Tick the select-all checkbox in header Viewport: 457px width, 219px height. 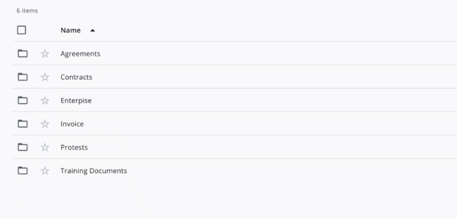click(x=22, y=30)
